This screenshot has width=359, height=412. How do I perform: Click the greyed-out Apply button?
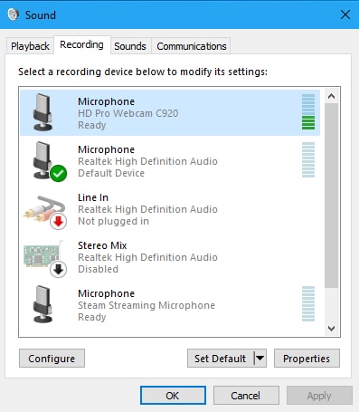319,396
